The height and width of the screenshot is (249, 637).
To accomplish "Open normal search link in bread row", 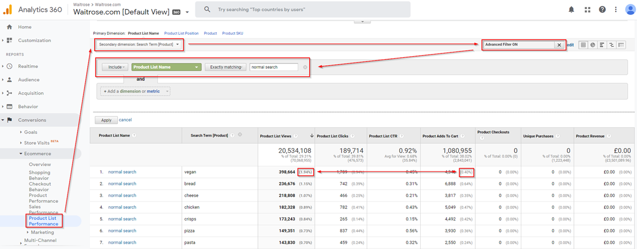I will [122, 184].
